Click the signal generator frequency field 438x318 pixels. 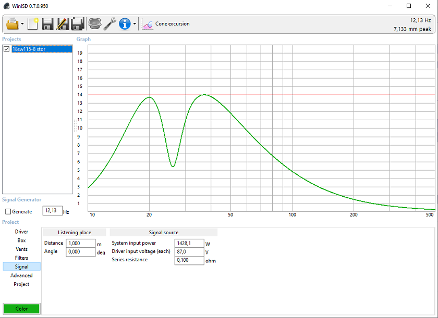point(52,211)
